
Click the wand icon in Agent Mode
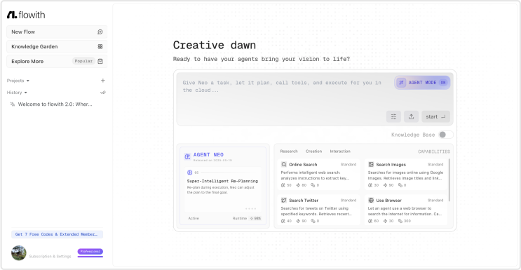pyautogui.click(x=401, y=83)
